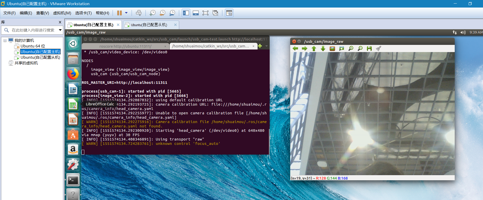Add a new terminal tab with plus icon
Image resolution: width=483 pixels, height=200 pixels.
pos(260,46)
